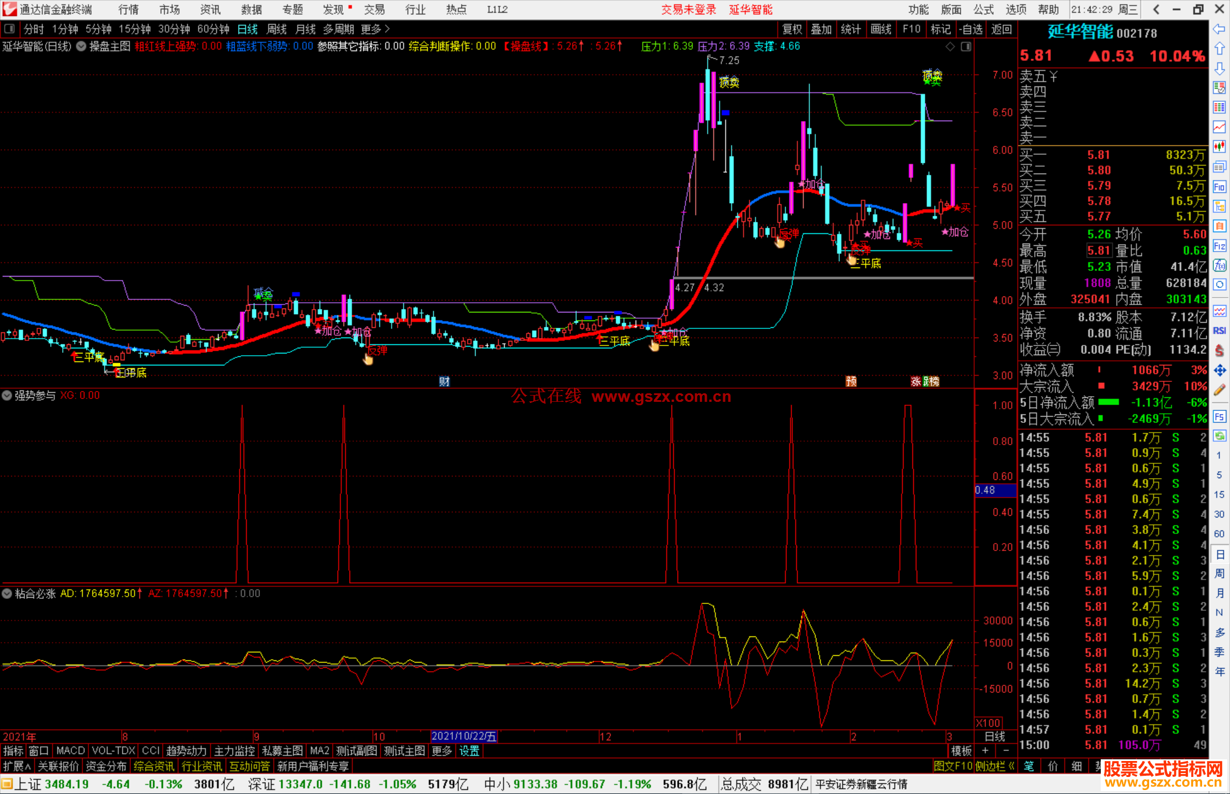This screenshot has width=1230, height=794.
Task: Click the 画线 draw line button
Action: (x=881, y=29)
